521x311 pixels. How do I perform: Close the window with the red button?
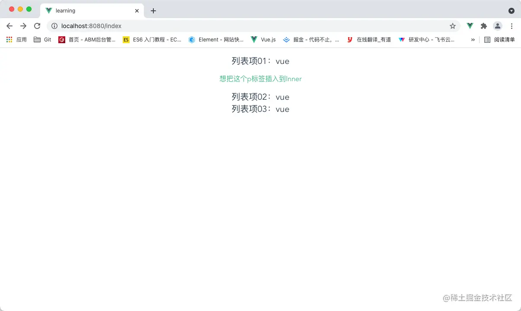[12, 9]
